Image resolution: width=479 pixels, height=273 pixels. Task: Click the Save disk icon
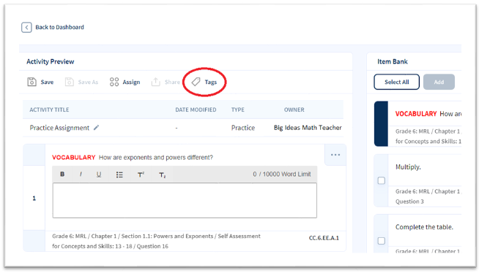tap(31, 82)
